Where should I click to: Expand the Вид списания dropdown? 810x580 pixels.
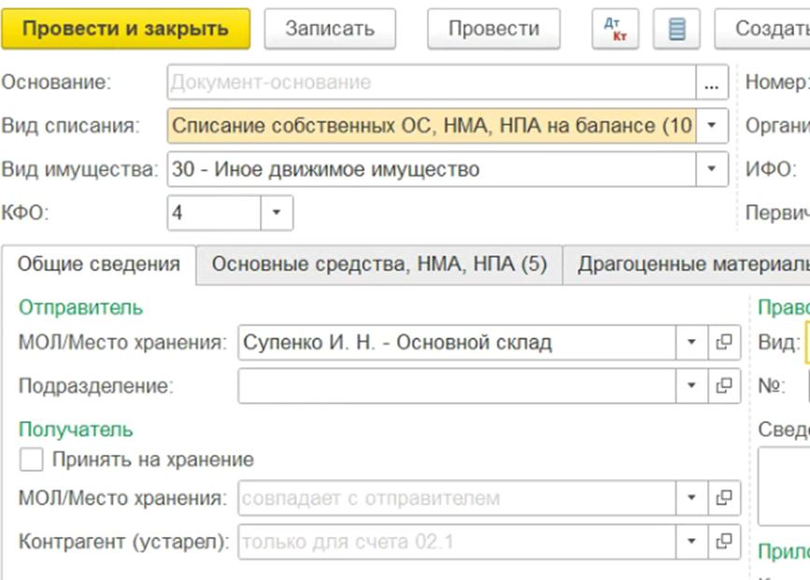click(x=711, y=125)
